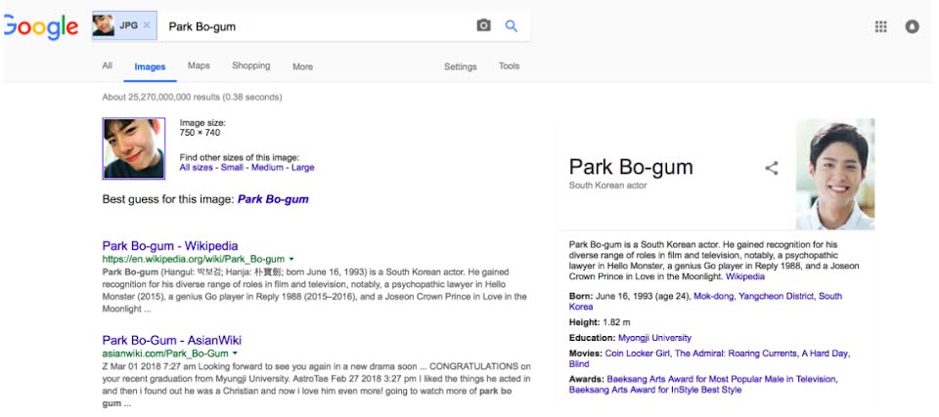Click the Google logo
The width and height of the screenshot is (939, 417).
[41, 27]
